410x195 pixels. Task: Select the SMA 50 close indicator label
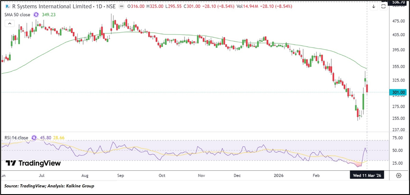tap(17, 14)
